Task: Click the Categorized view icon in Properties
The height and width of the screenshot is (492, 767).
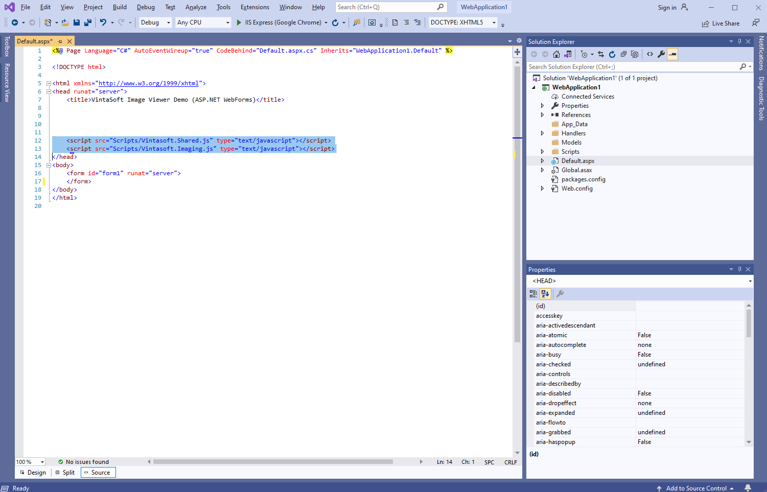Action: (533, 294)
